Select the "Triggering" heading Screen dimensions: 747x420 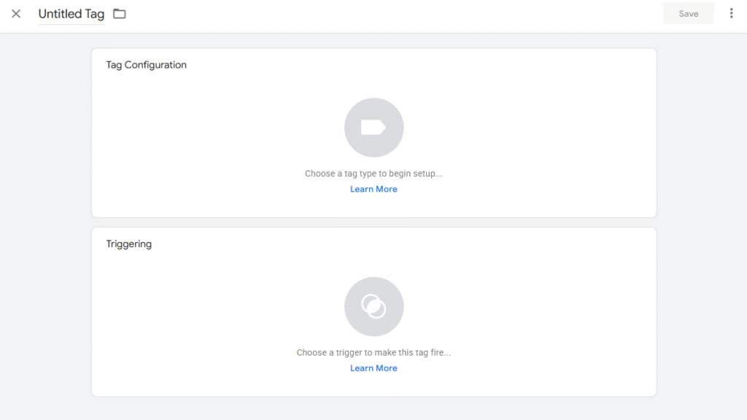(x=128, y=244)
